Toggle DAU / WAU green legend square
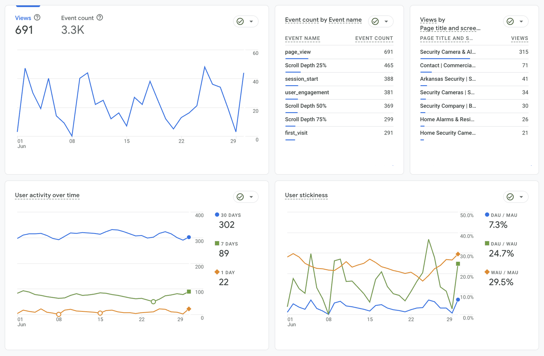 tap(487, 244)
